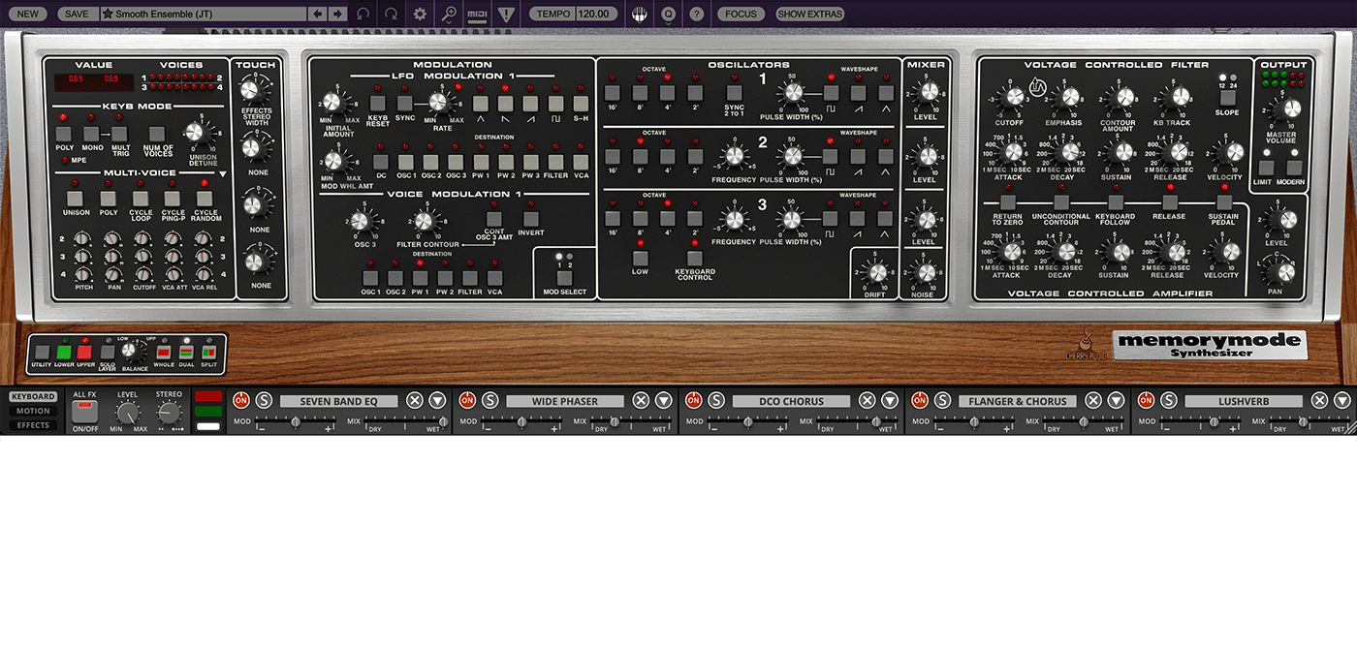Remove the Wide Phaser effect

click(x=641, y=400)
